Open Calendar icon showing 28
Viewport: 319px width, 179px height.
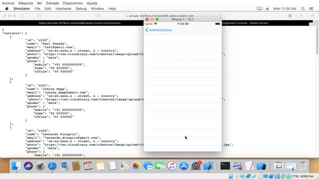pyautogui.click(x=88, y=166)
